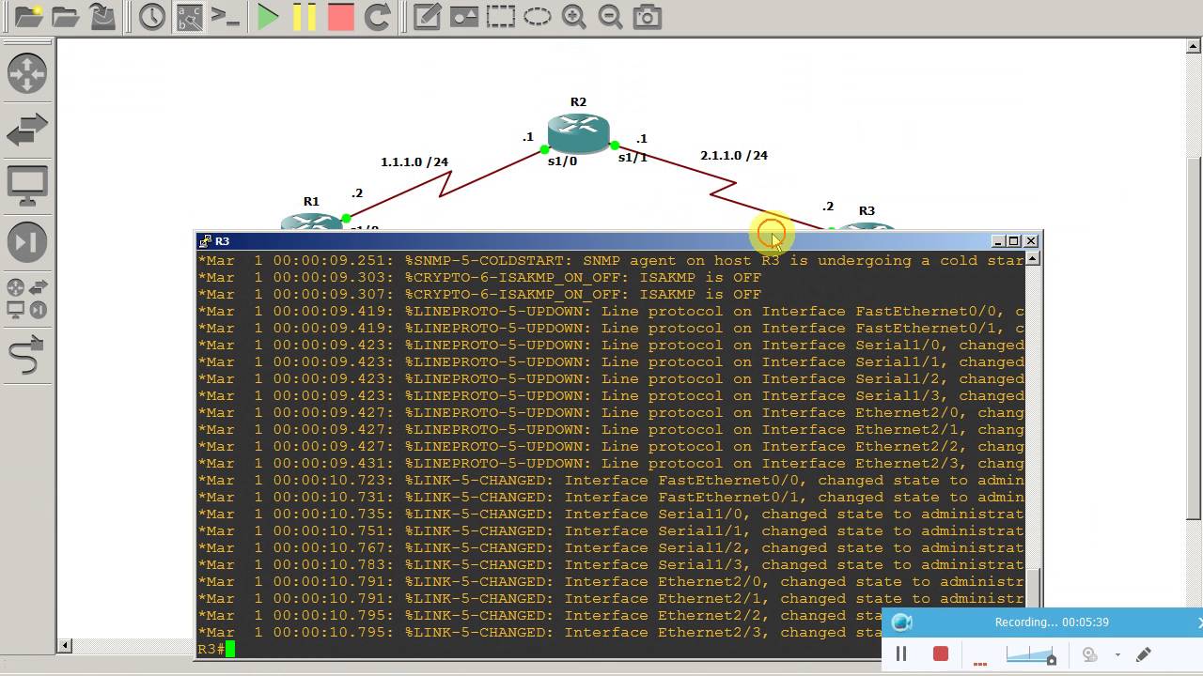Click the red audio level indicator in the recorder

tap(980, 663)
